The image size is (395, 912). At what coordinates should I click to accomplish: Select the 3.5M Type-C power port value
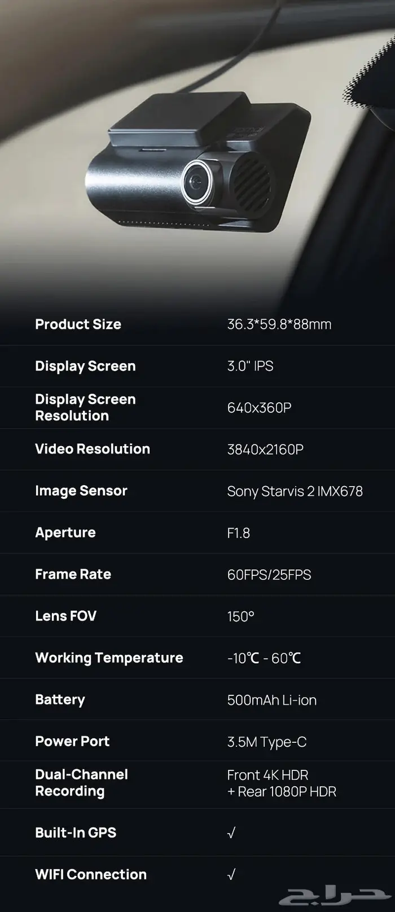coord(266,742)
